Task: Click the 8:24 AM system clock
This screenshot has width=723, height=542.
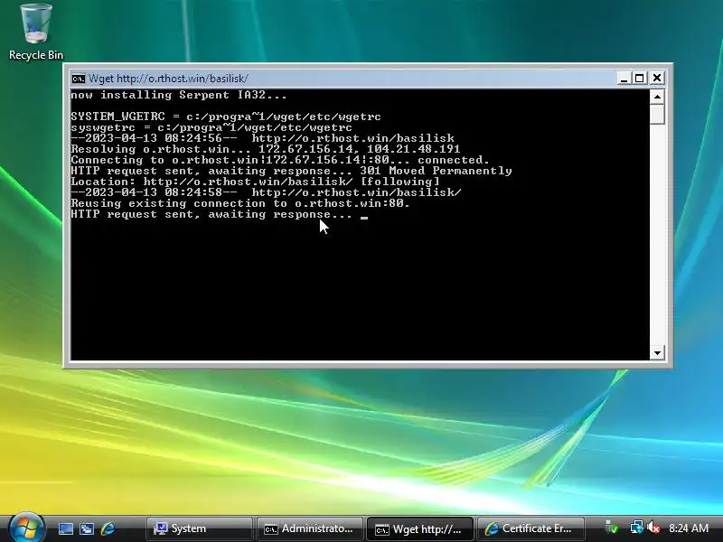Action: point(689,528)
